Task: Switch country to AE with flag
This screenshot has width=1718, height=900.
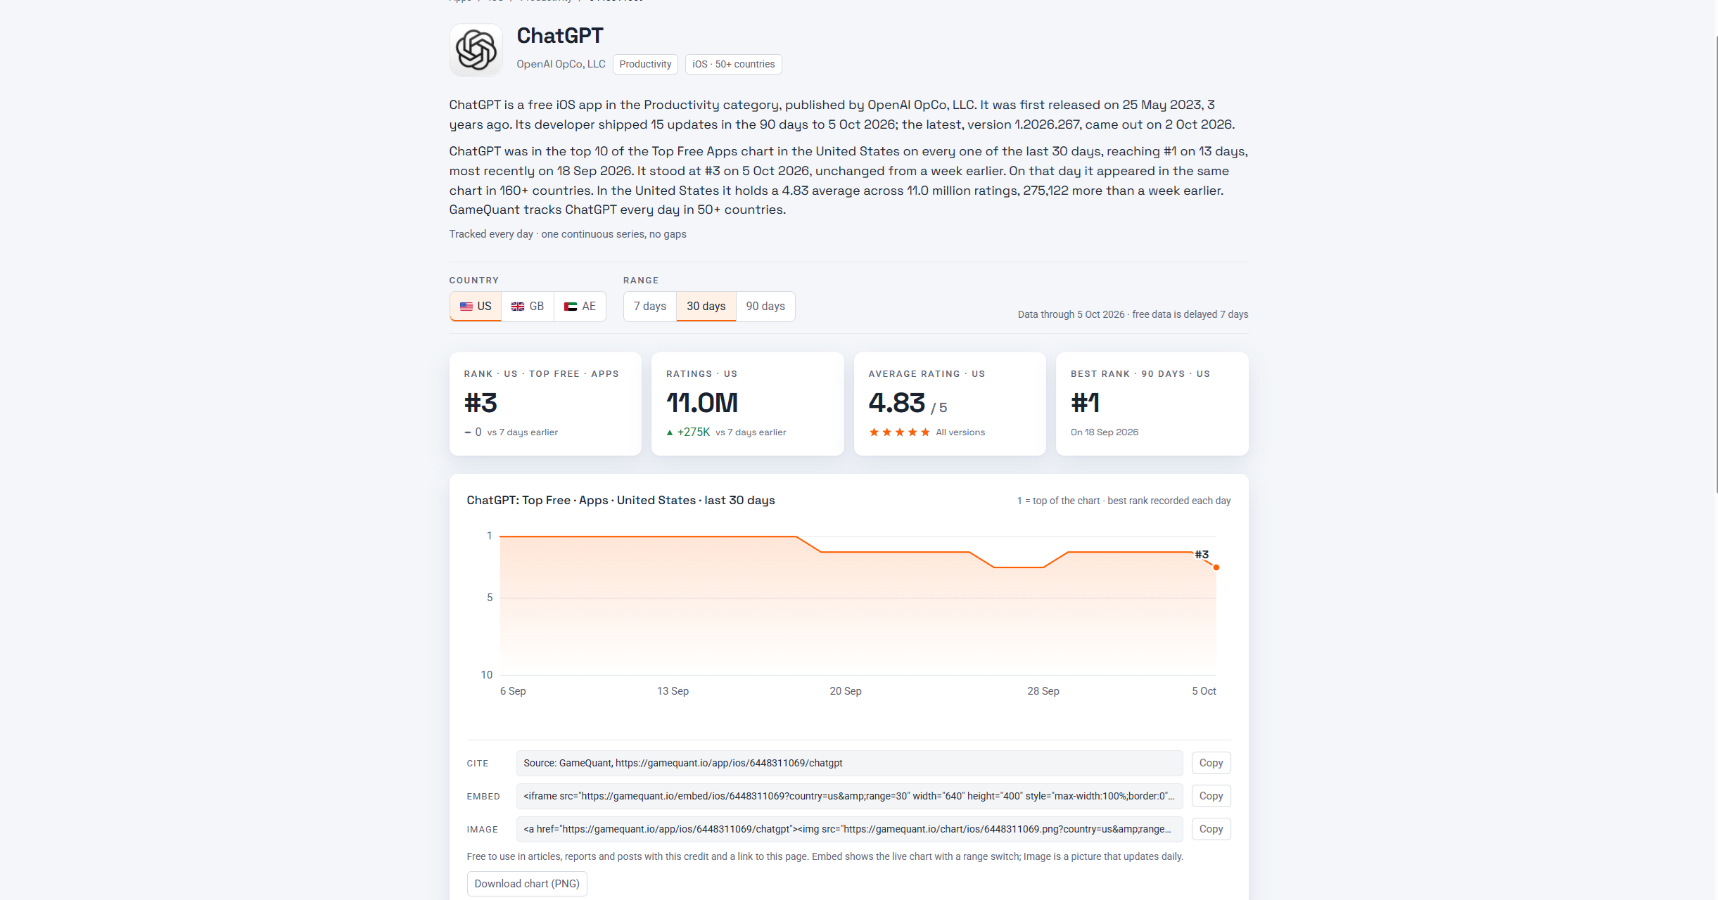Action: [580, 307]
